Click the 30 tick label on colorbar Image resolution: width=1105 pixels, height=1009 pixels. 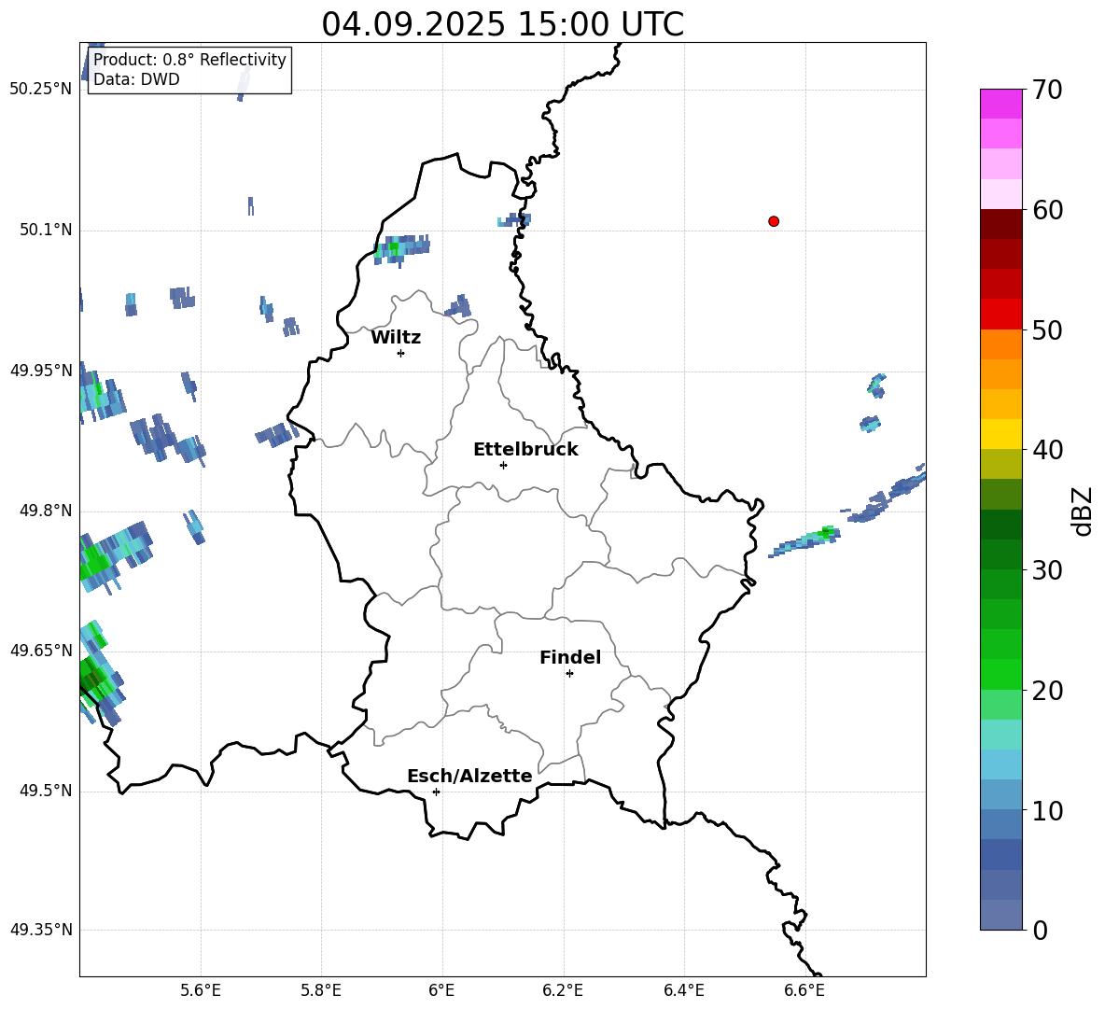coord(1046,570)
